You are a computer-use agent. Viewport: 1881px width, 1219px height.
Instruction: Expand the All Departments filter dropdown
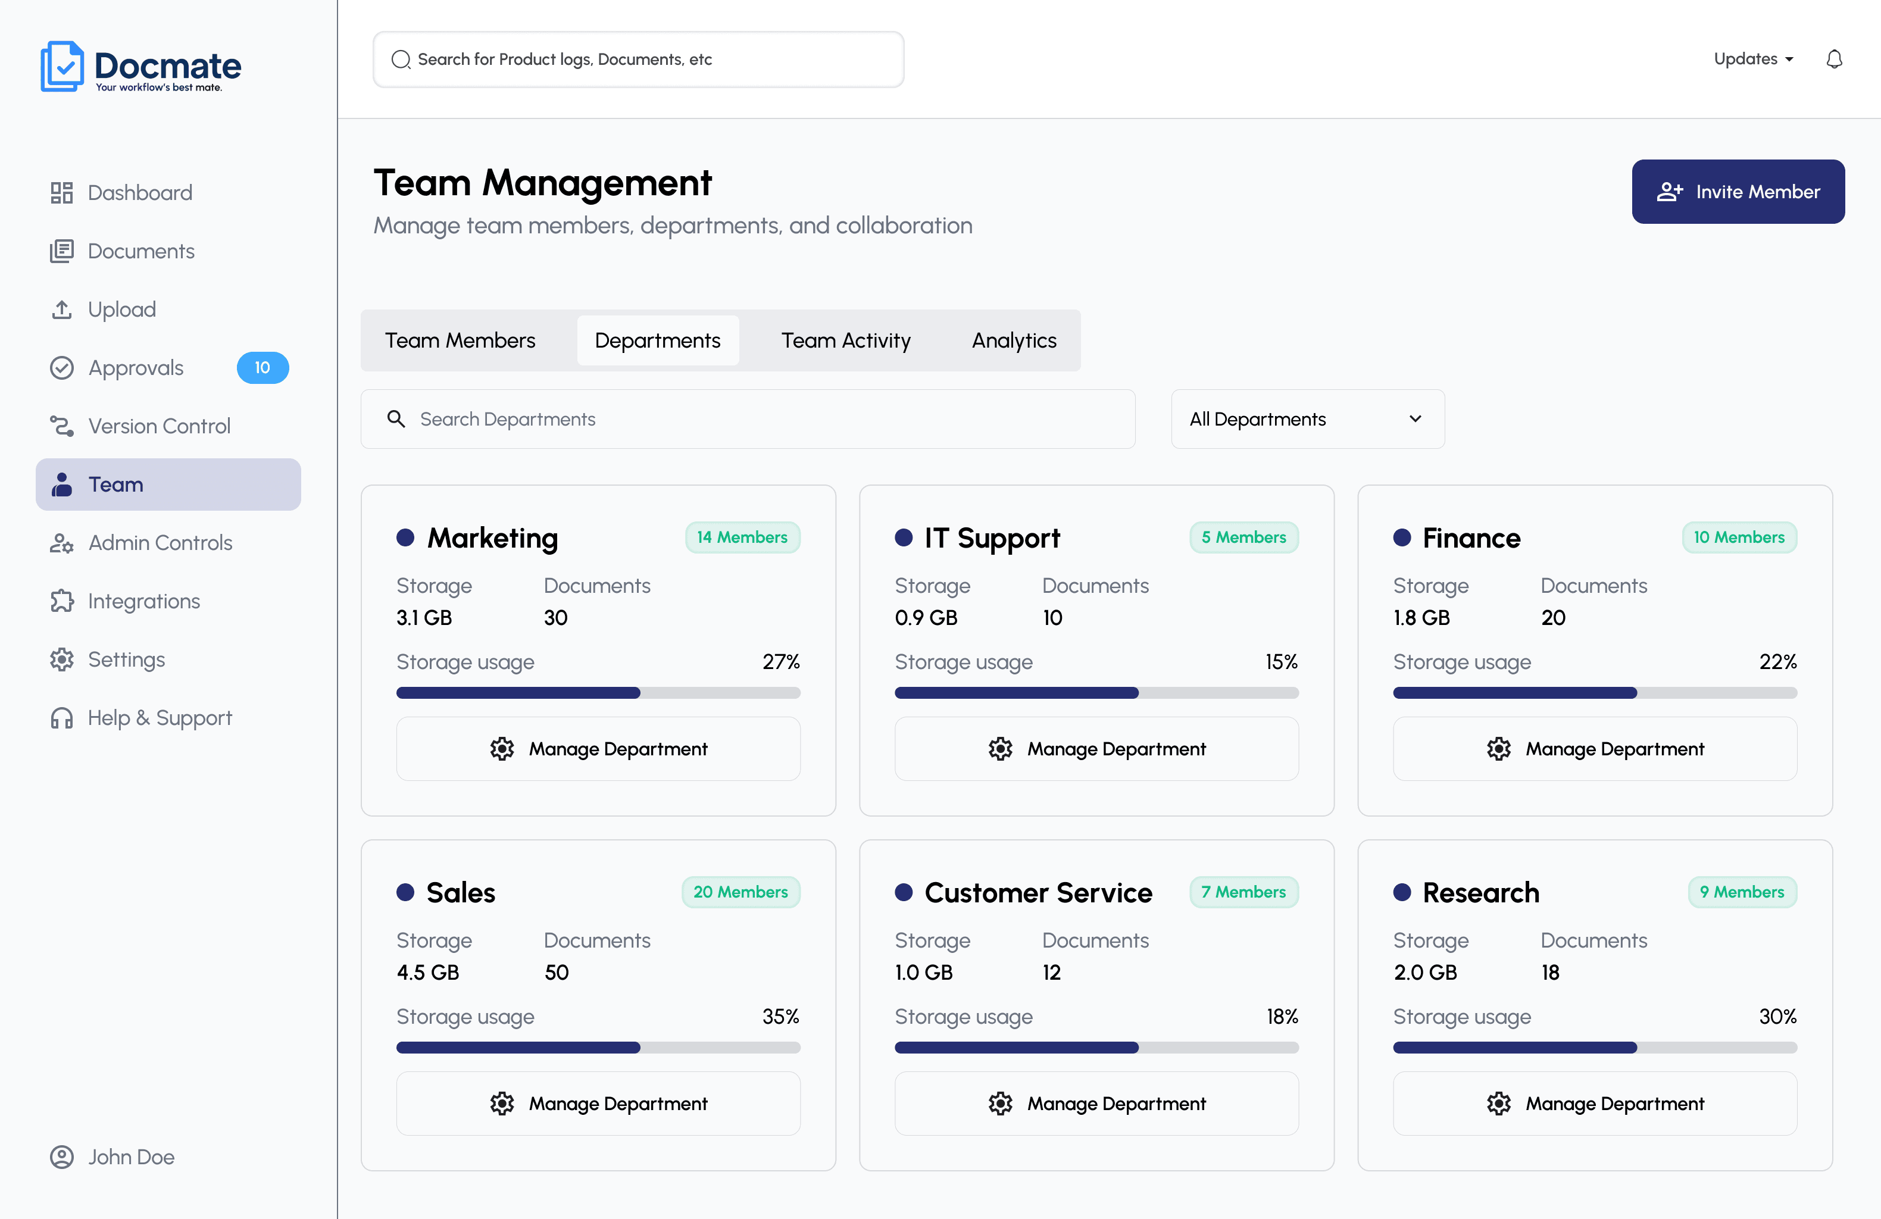pyautogui.click(x=1308, y=419)
